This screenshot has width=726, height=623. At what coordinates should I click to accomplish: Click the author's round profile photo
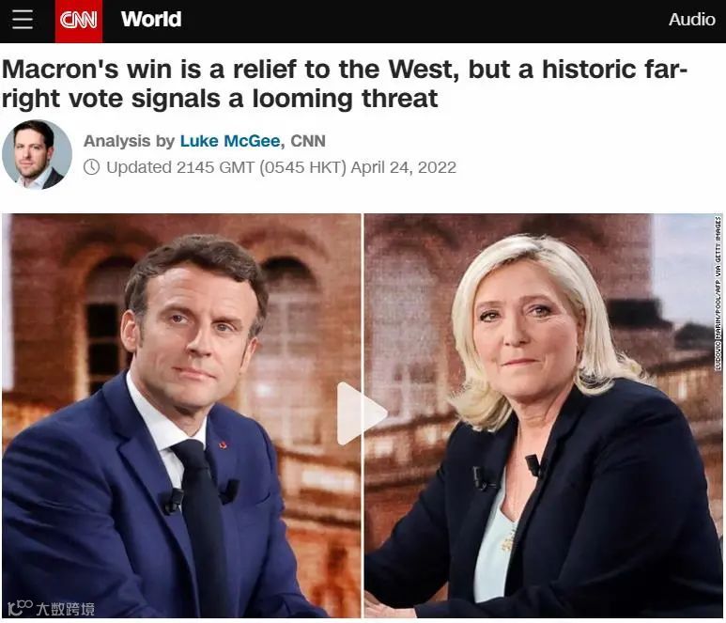coord(37,155)
